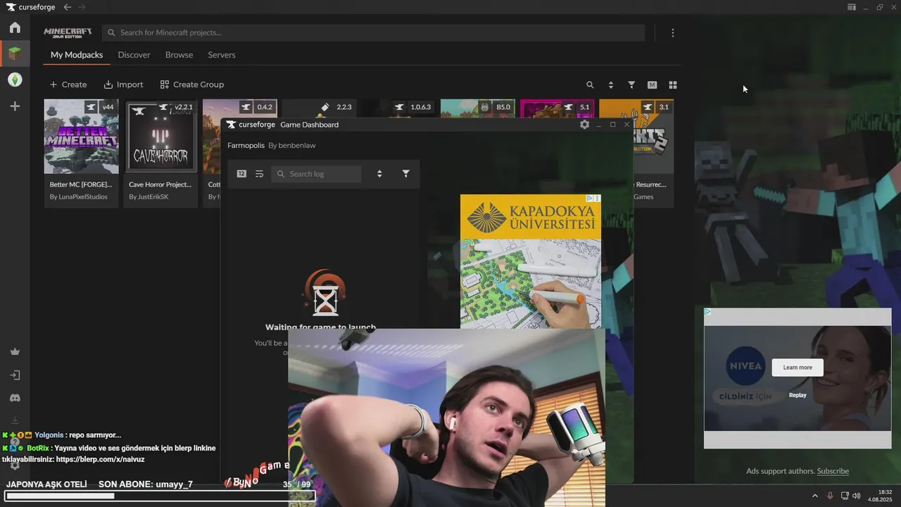Image resolution: width=901 pixels, height=507 pixels.
Task: Select The Sims 4 game icon
Action: pyautogui.click(x=15, y=80)
